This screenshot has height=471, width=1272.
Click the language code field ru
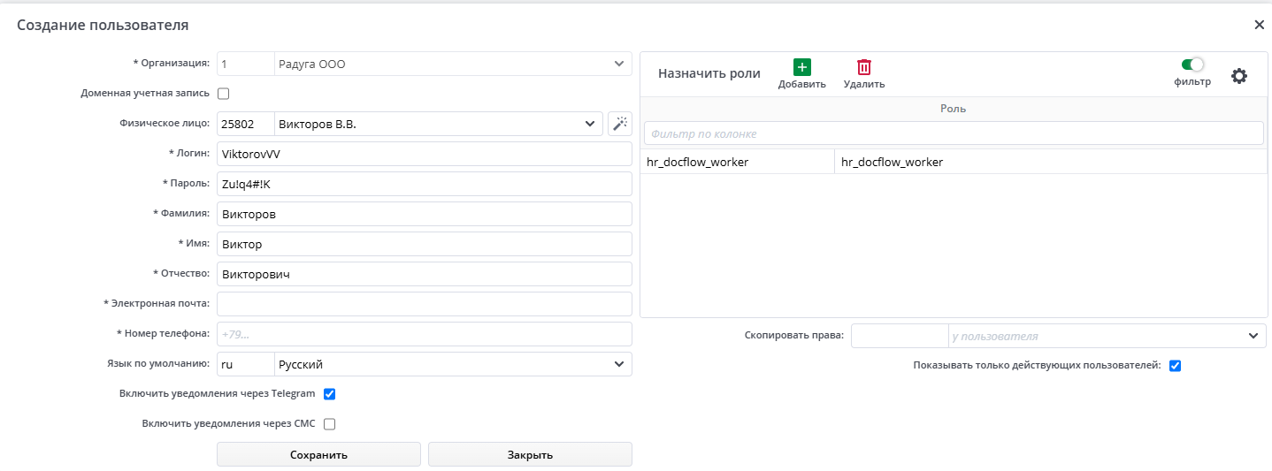[245, 364]
